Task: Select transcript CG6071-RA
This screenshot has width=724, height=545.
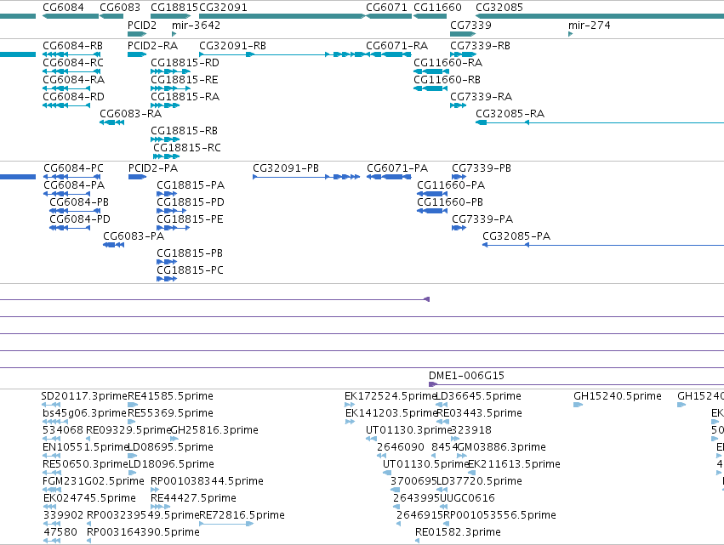Action: [x=396, y=46]
